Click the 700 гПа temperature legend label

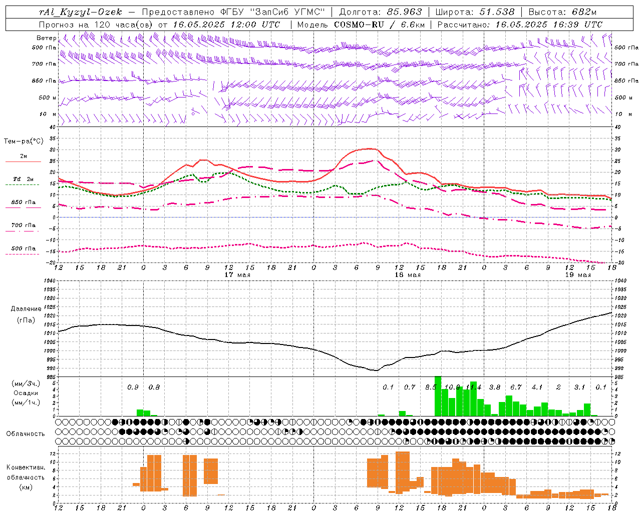pos(24,225)
